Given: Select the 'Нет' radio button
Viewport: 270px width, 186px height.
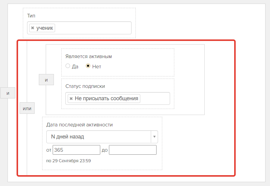Looking at the screenshot, I should (x=88, y=66).
